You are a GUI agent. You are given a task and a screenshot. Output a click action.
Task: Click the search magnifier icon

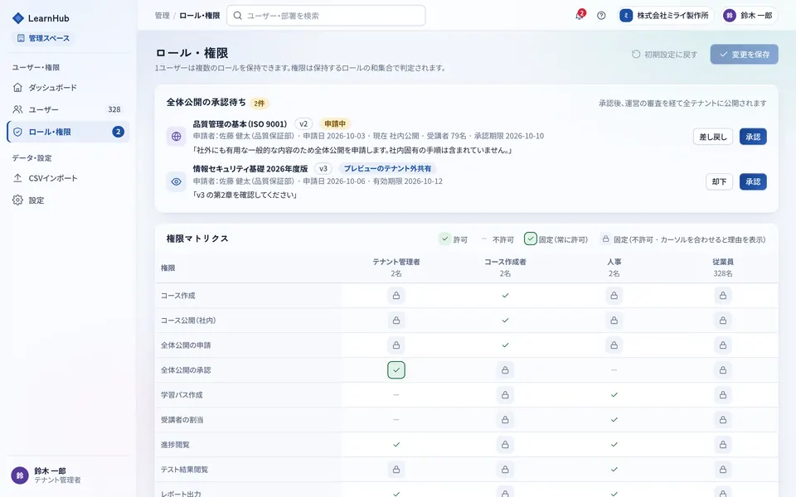tap(237, 16)
